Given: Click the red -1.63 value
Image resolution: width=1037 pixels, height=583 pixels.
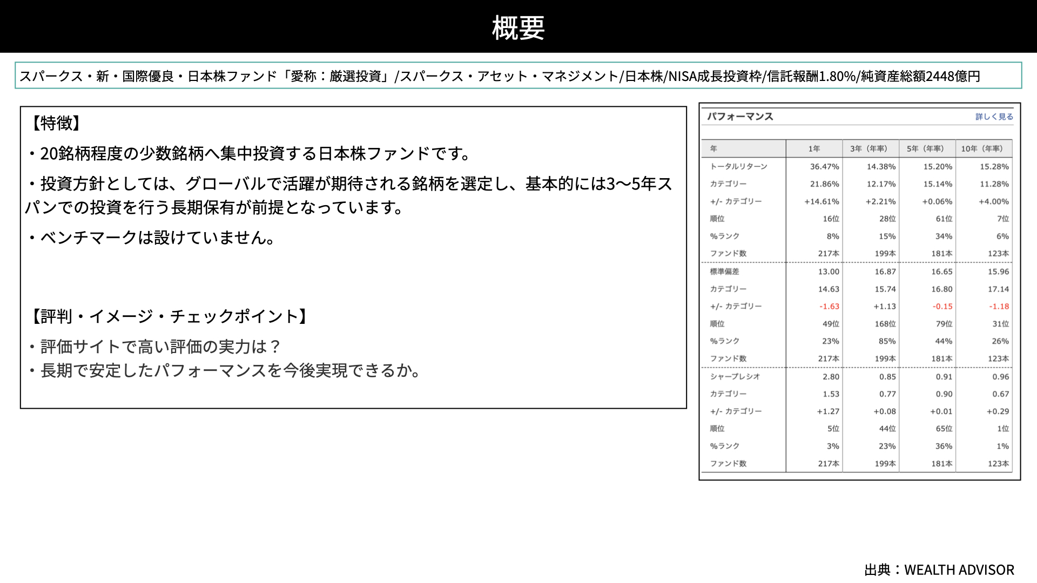Looking at the screenshot, I should pos(829,306).
